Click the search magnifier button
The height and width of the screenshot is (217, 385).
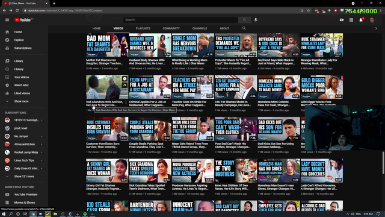(x=244, y=20)
